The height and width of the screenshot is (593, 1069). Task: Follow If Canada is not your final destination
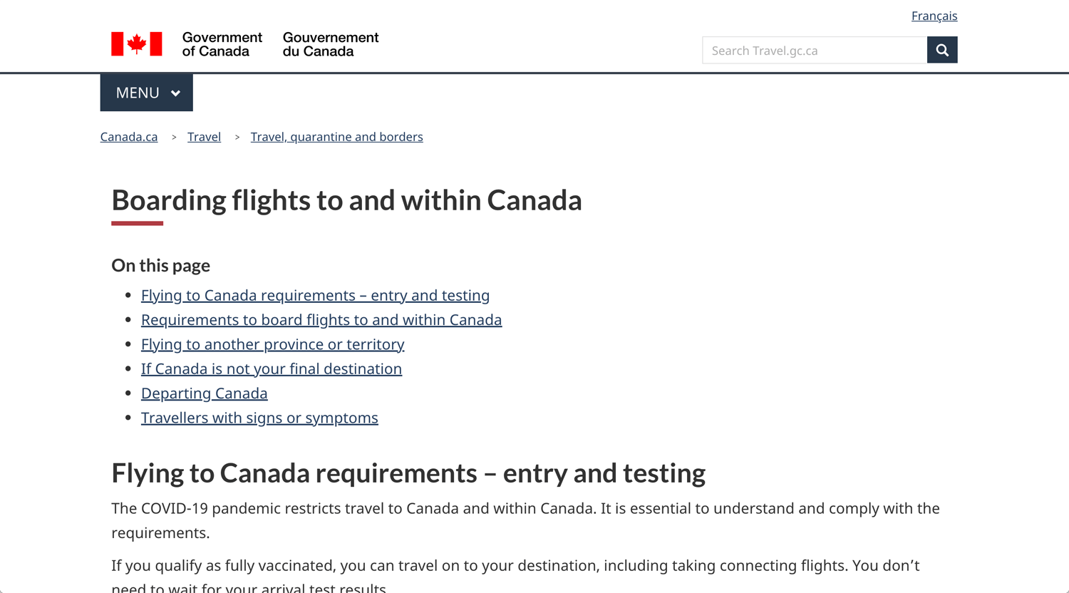point(272,368)
